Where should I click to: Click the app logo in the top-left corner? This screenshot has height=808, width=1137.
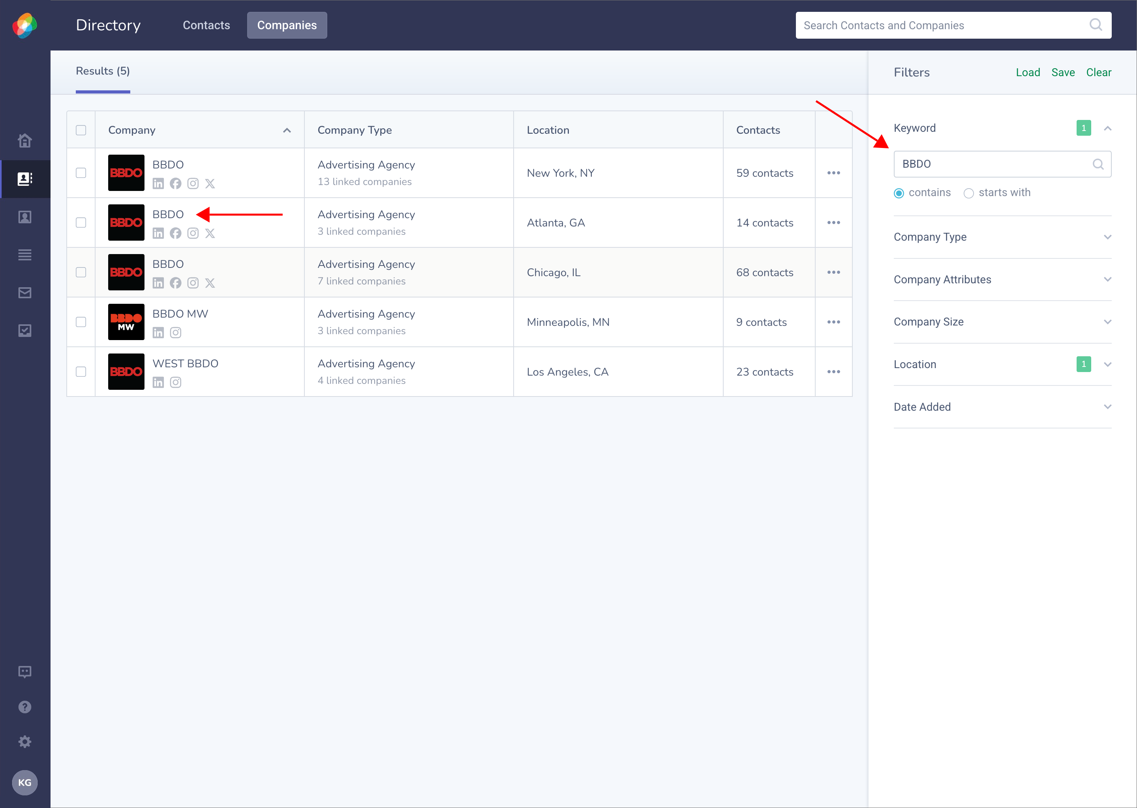point(25,25)
